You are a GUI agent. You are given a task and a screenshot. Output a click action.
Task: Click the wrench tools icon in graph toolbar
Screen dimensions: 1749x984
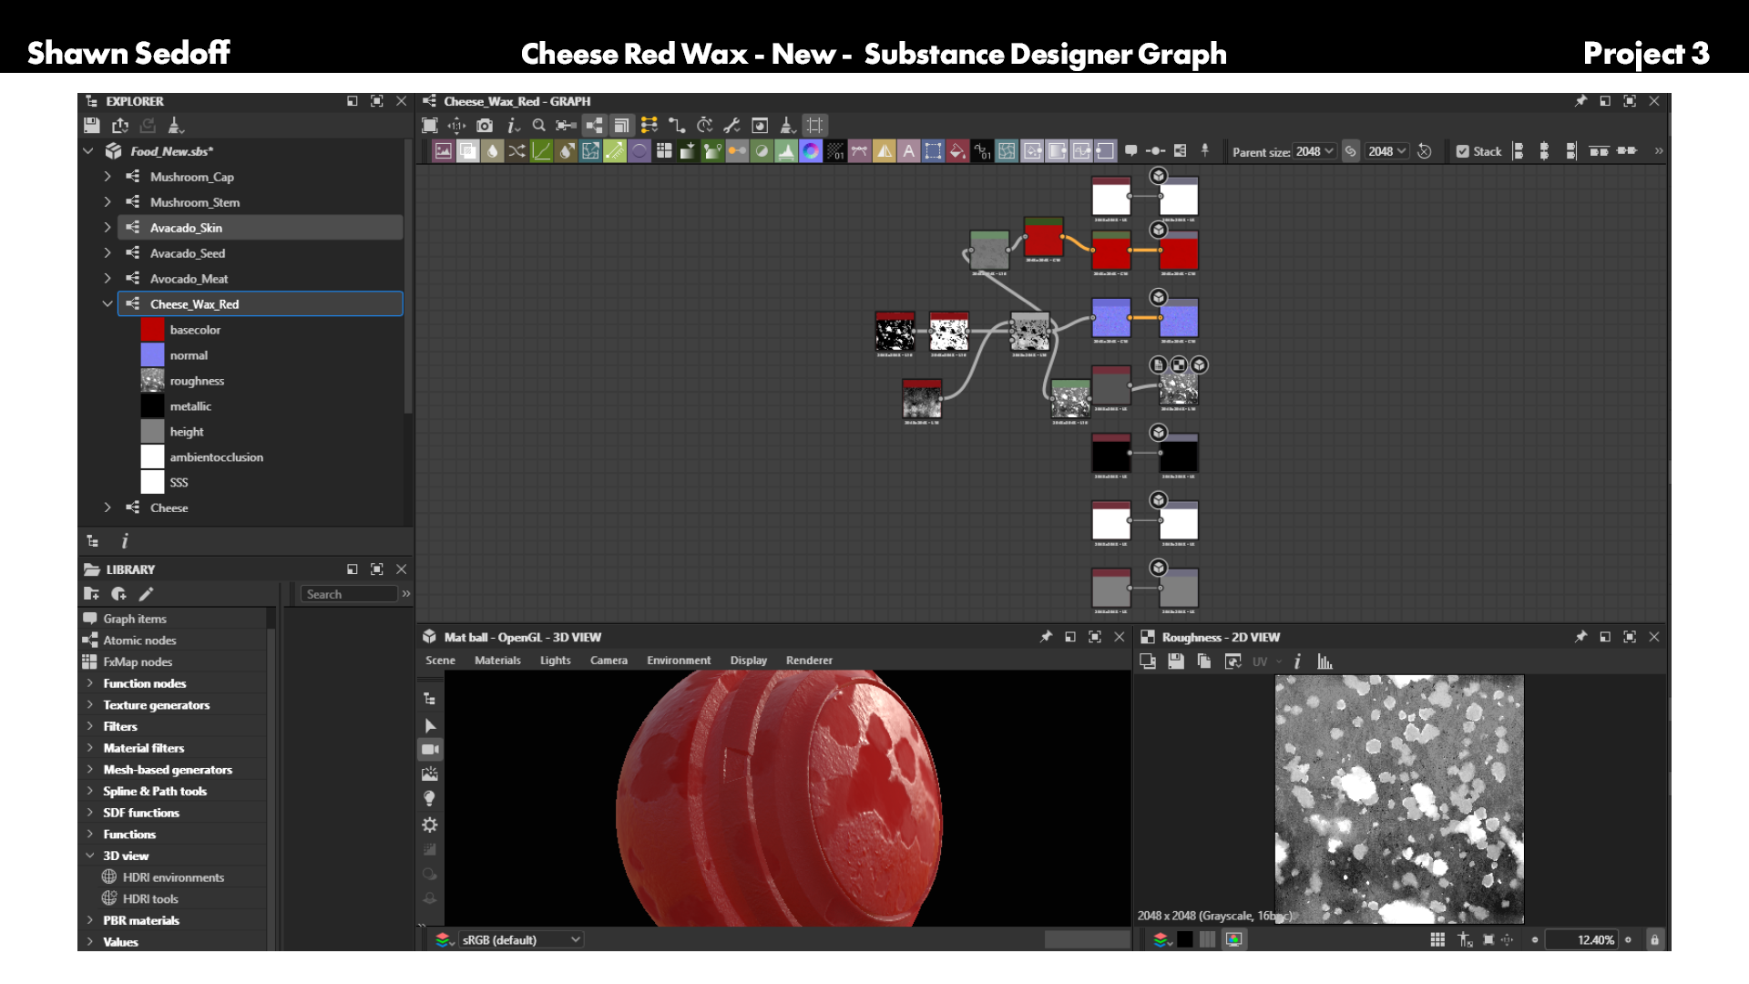[x=731, y=126]
